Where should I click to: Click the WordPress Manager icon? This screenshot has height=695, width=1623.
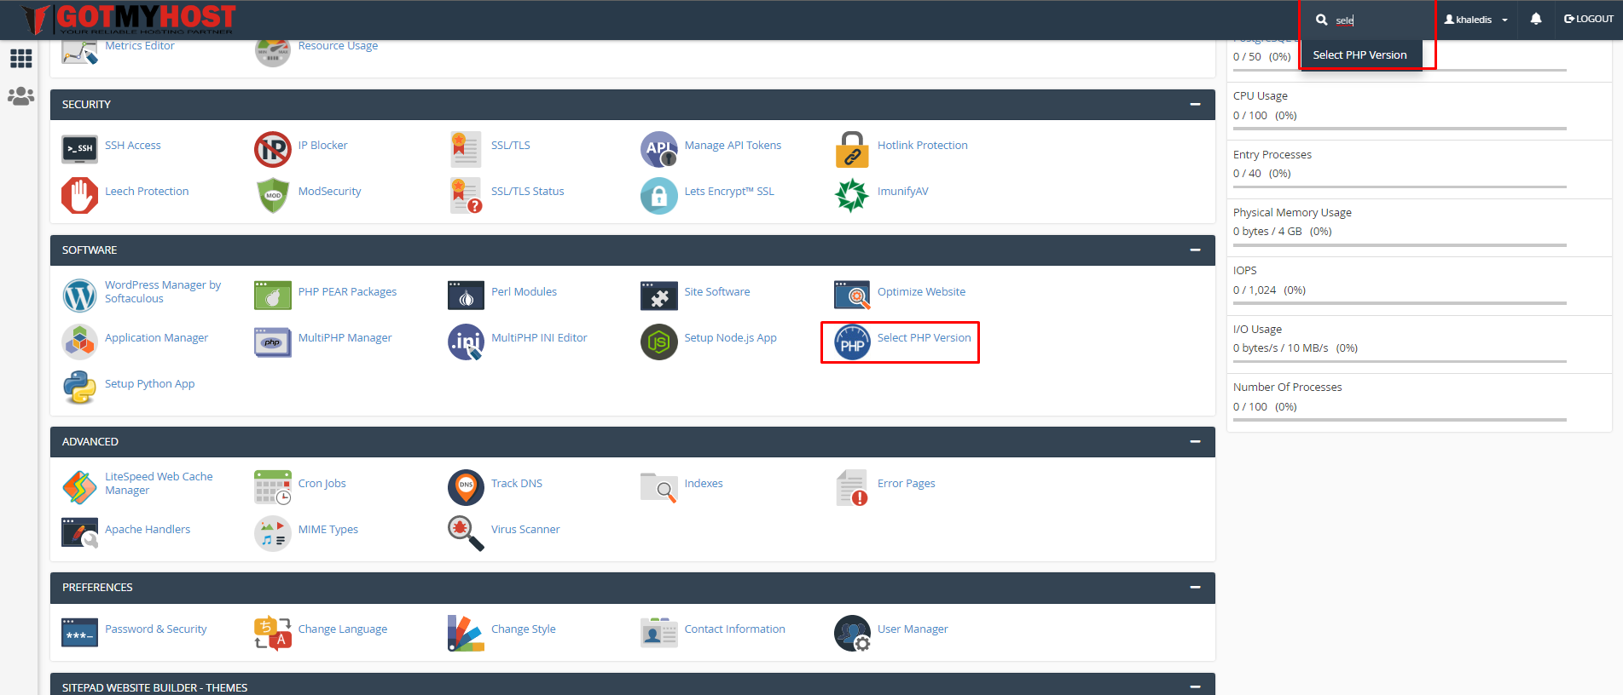coord(80,296)
